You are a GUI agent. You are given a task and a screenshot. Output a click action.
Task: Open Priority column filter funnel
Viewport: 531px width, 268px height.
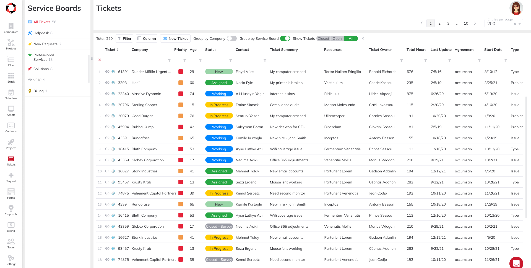[185, 61]
